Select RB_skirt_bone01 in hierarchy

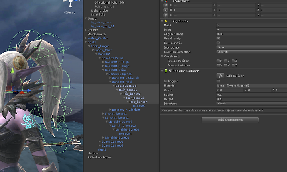tap(117, 137)
